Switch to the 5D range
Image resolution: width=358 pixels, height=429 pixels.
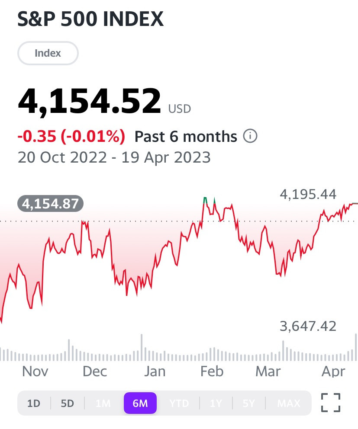coord(67,403)
